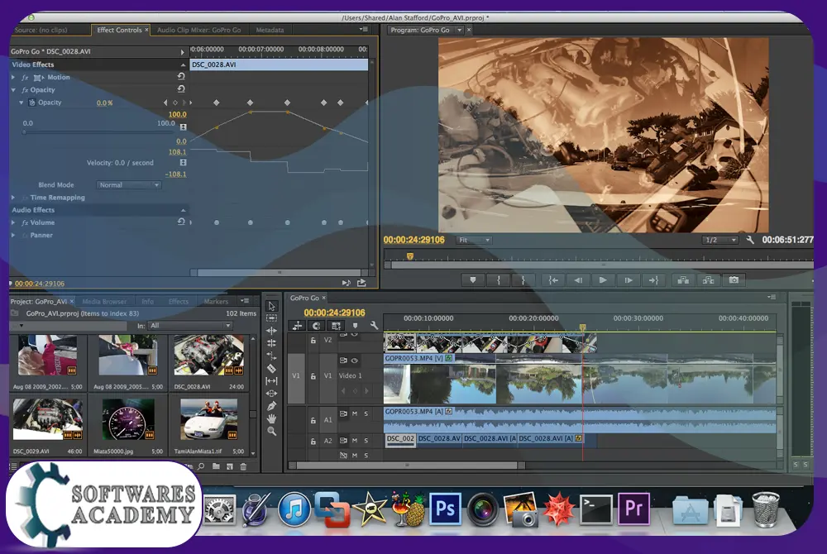Click Play button in Program monitor
Image resolution: width=827 pixels, height=554 pixels.
[x=603, y=280]
